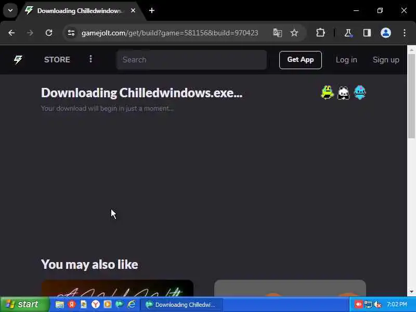Image resolution: width=416 pixels, height=312 pixels.
Task: Click the You may also like heading
Action: coord(89,265)
